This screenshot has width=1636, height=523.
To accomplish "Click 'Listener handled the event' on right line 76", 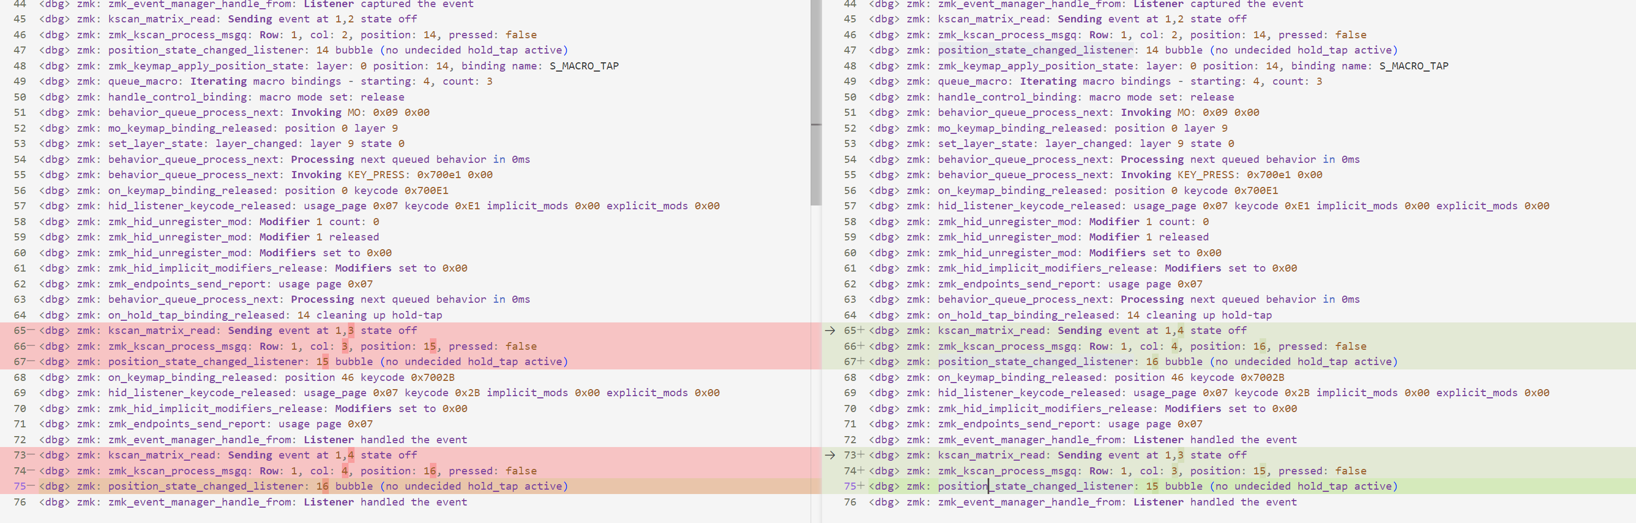I will tap(1215, 502).
